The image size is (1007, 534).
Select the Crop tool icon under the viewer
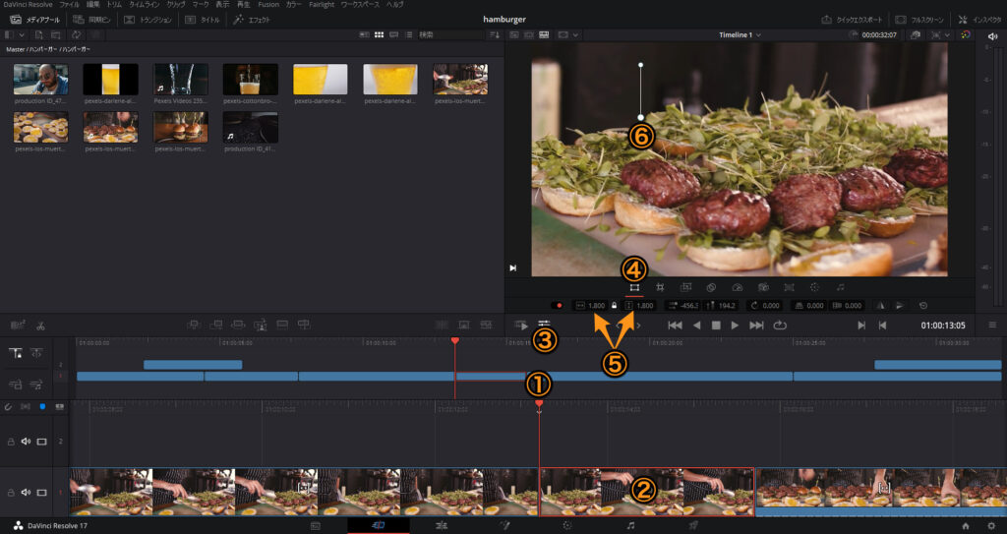click(661, 287)
